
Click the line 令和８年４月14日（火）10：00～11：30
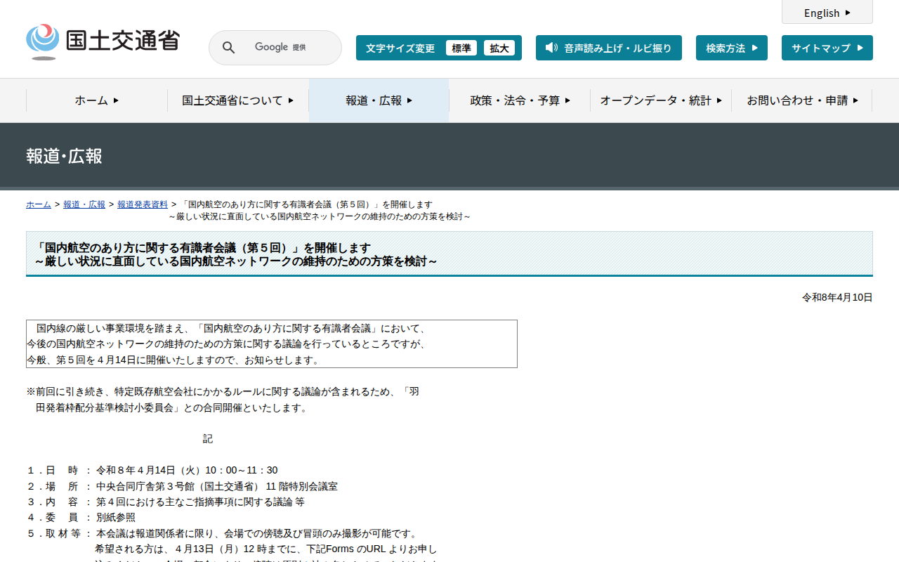(187, 471)
